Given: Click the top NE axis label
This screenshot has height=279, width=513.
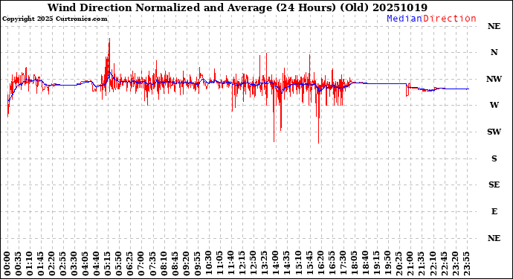Looking at the screenshot, I should (x=494, y=26).
